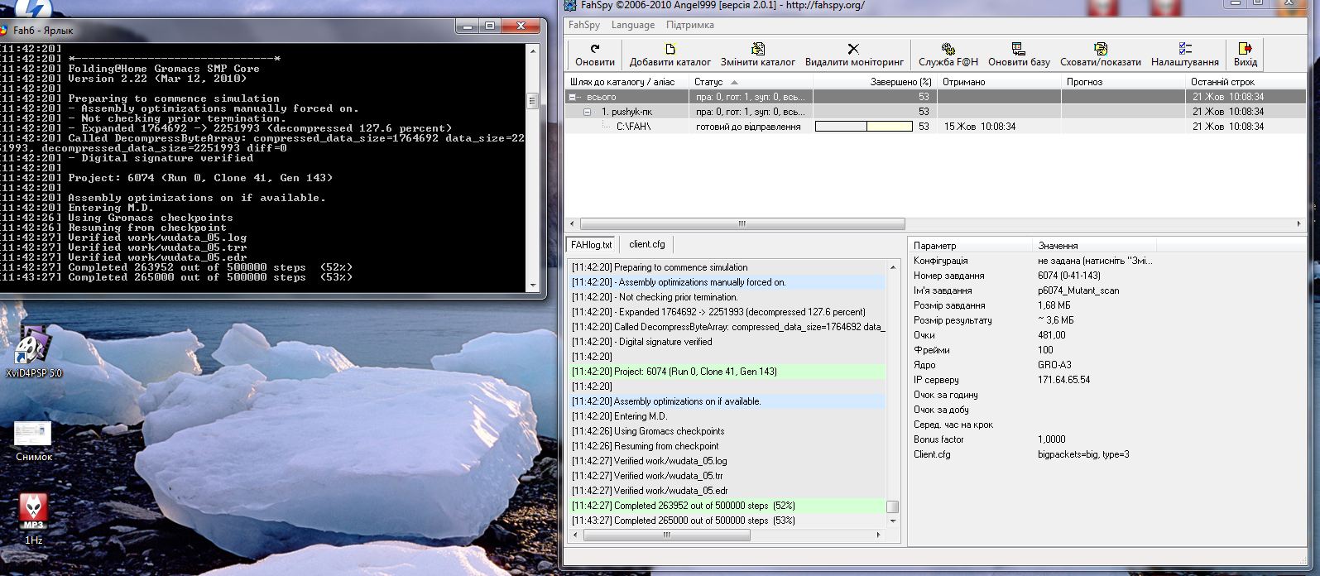Click the p6074_Mutant_scan value
Image resolution: width=1320 pixels, height=576 pixels.
1077,290
